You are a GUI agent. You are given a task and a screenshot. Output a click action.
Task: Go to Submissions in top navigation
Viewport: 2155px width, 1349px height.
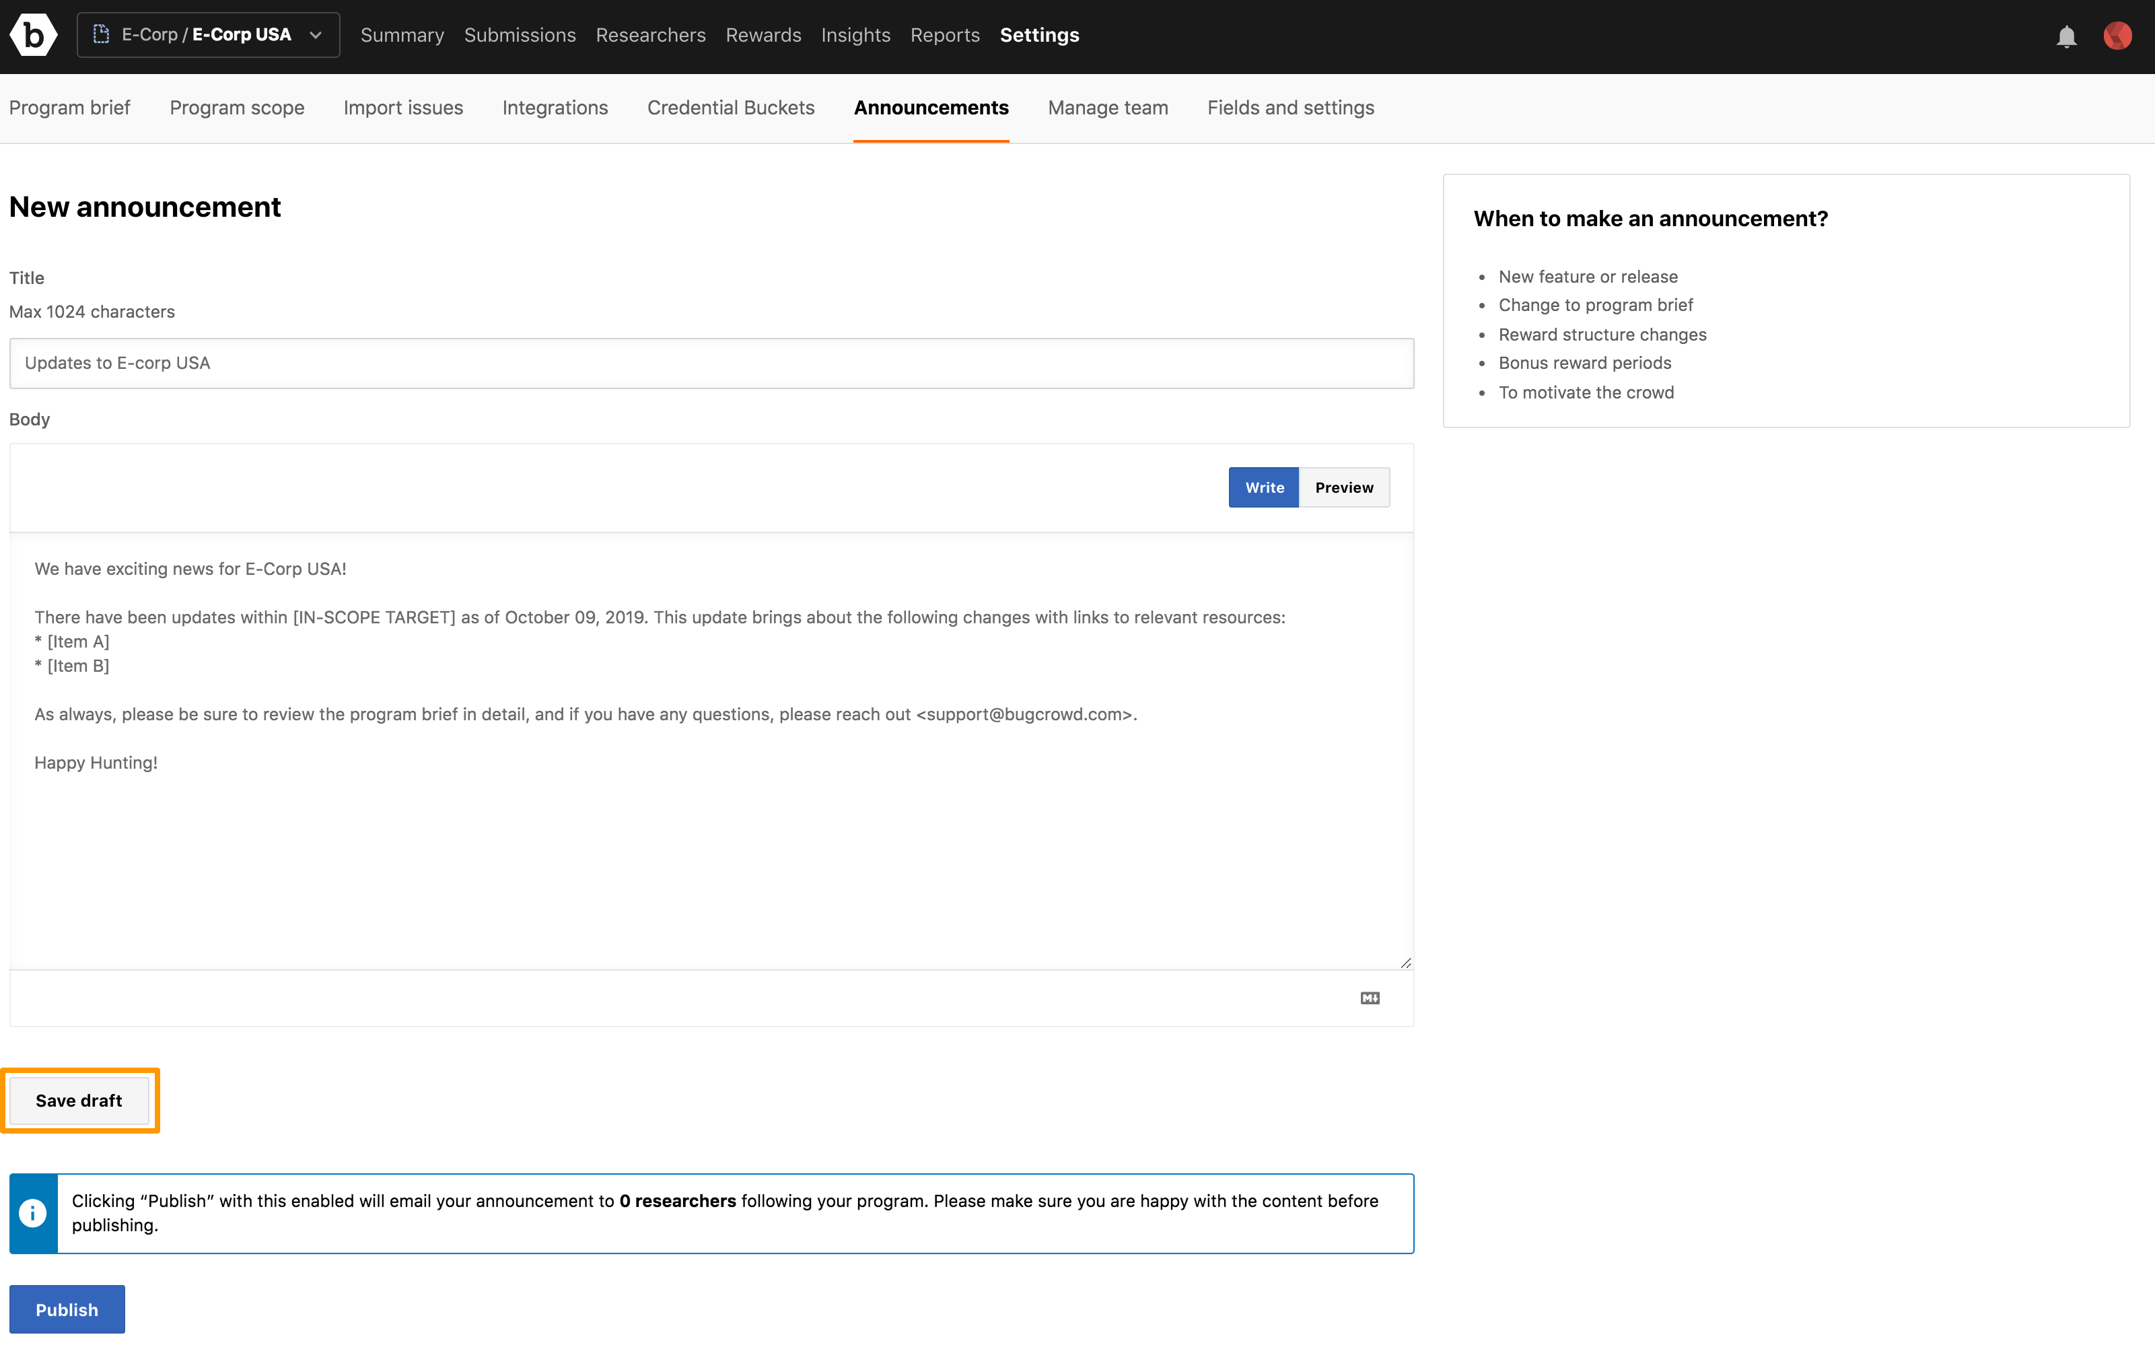click(x=519, y=35)
